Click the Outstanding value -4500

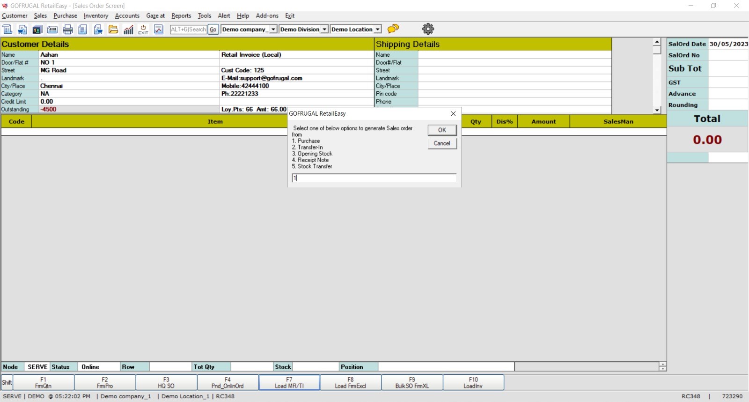tap(48, 109)
